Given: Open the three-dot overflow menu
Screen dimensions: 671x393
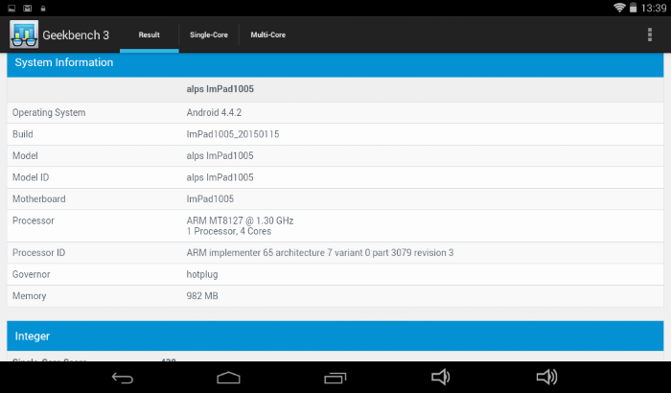Looking at the screenshot, I should (651, 35).
